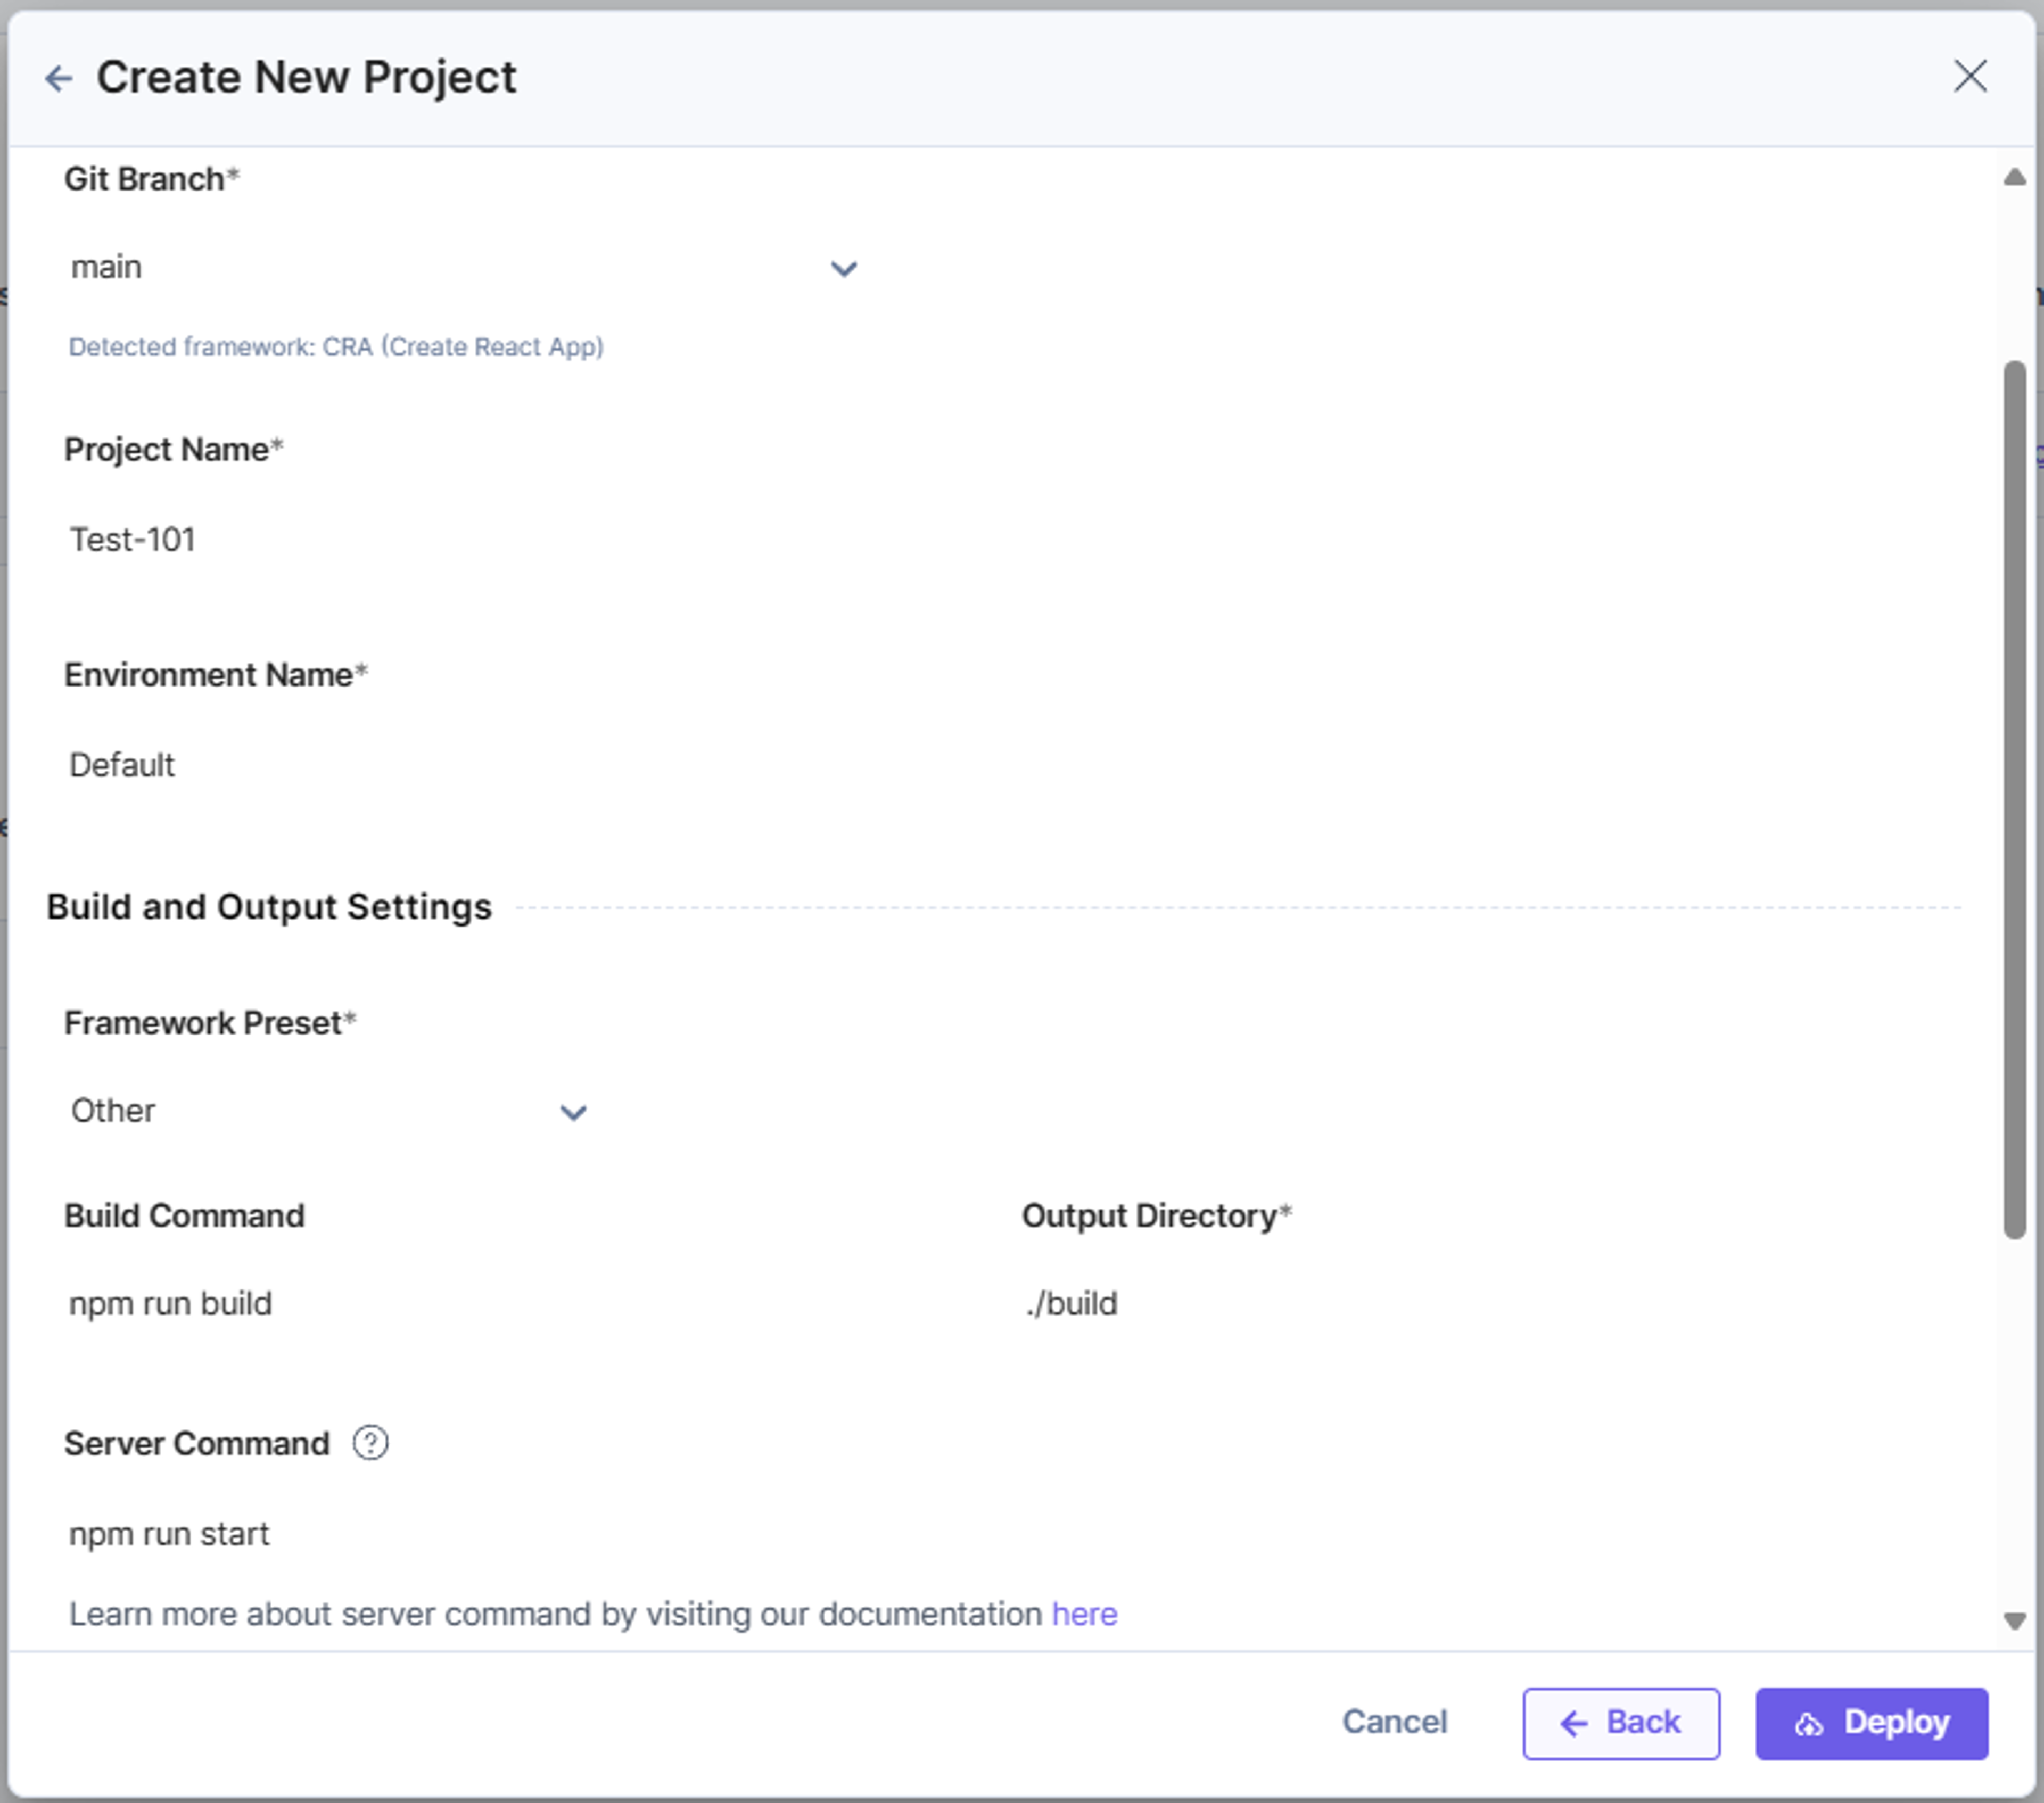The height and width of the screenshot is (1803, 2044).
Task: Close the Create New Project dialog
Action: pos(1970,76)
